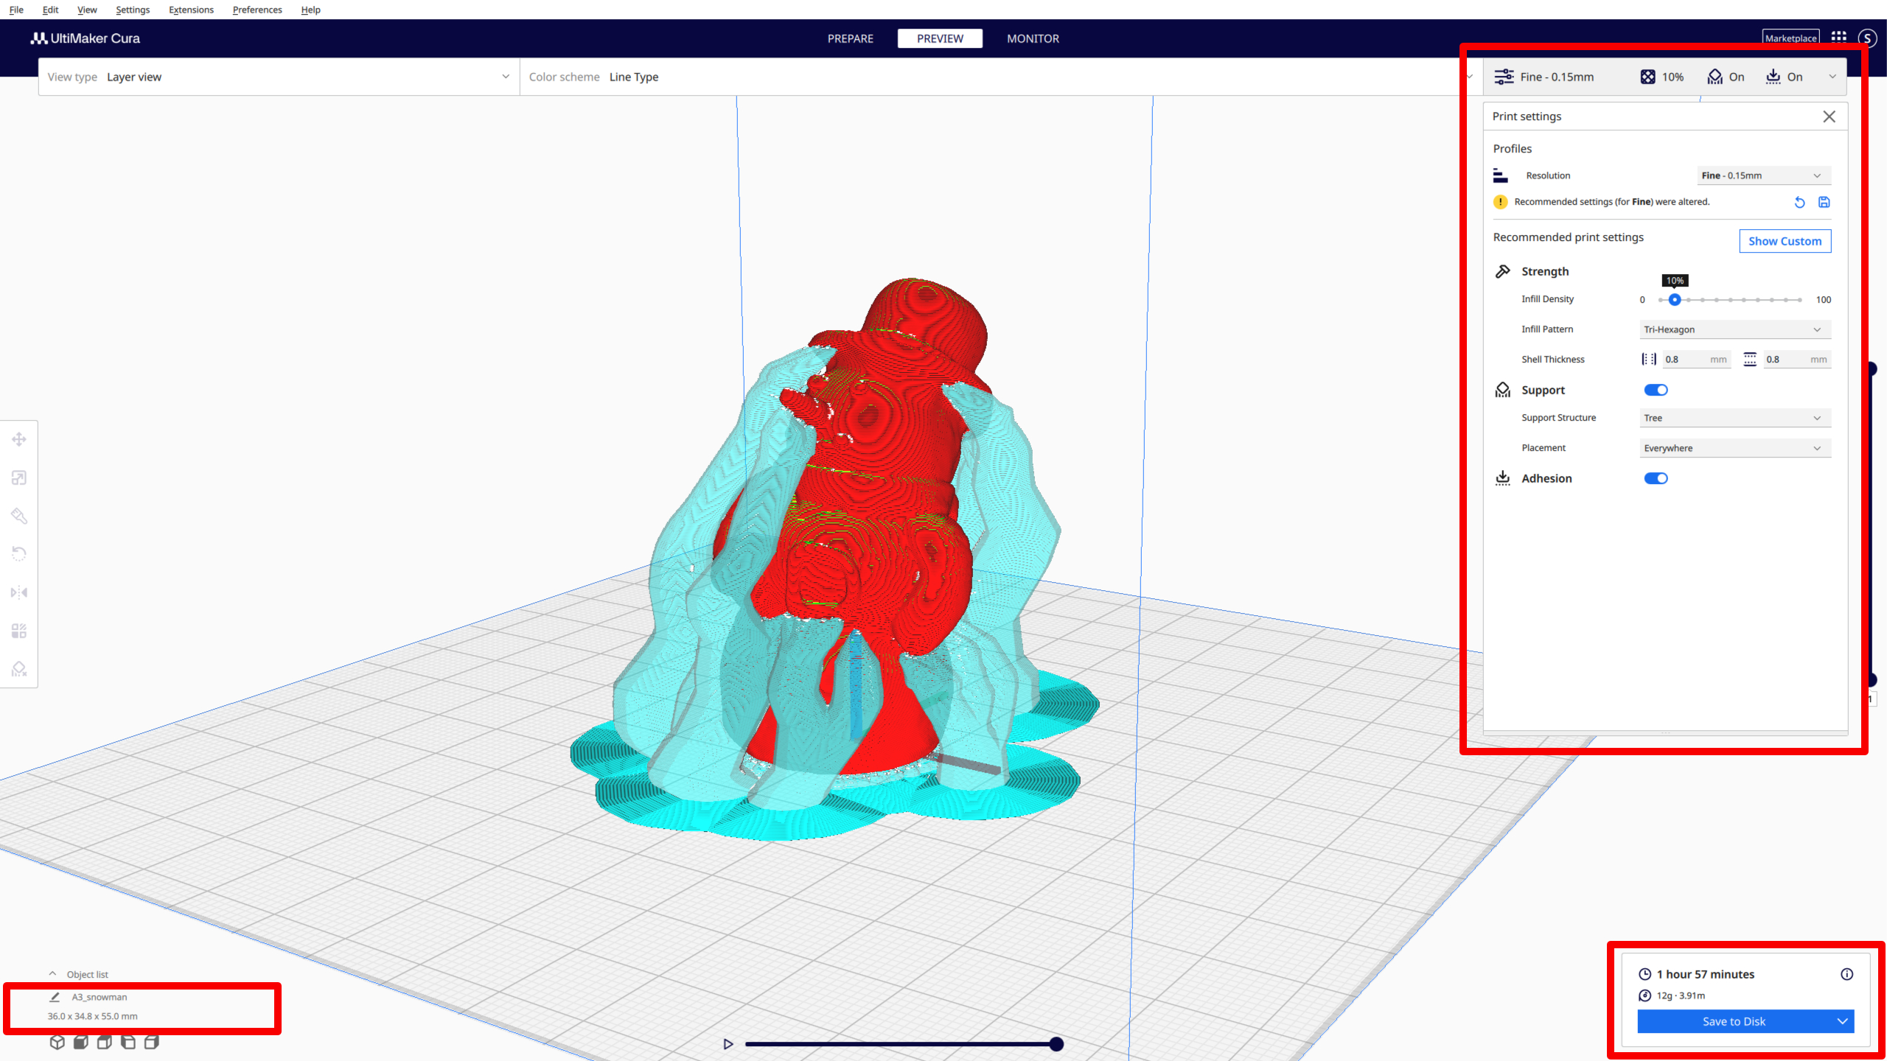Open print time info icon
Viewport: 1887px width, 1061px height.
point(1846,974)
